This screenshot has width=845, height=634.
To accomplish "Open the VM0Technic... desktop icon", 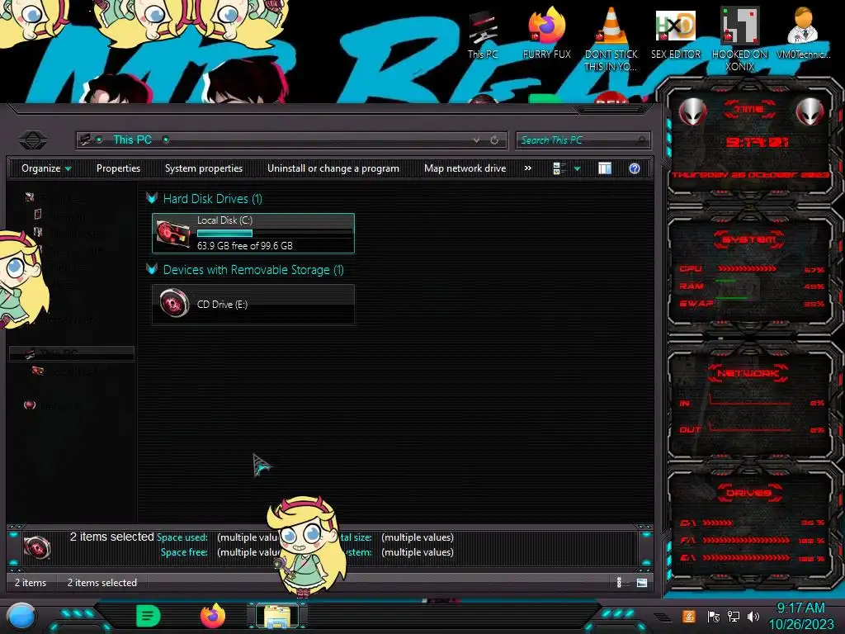I will pyautogui.click(x=803, y=33).
